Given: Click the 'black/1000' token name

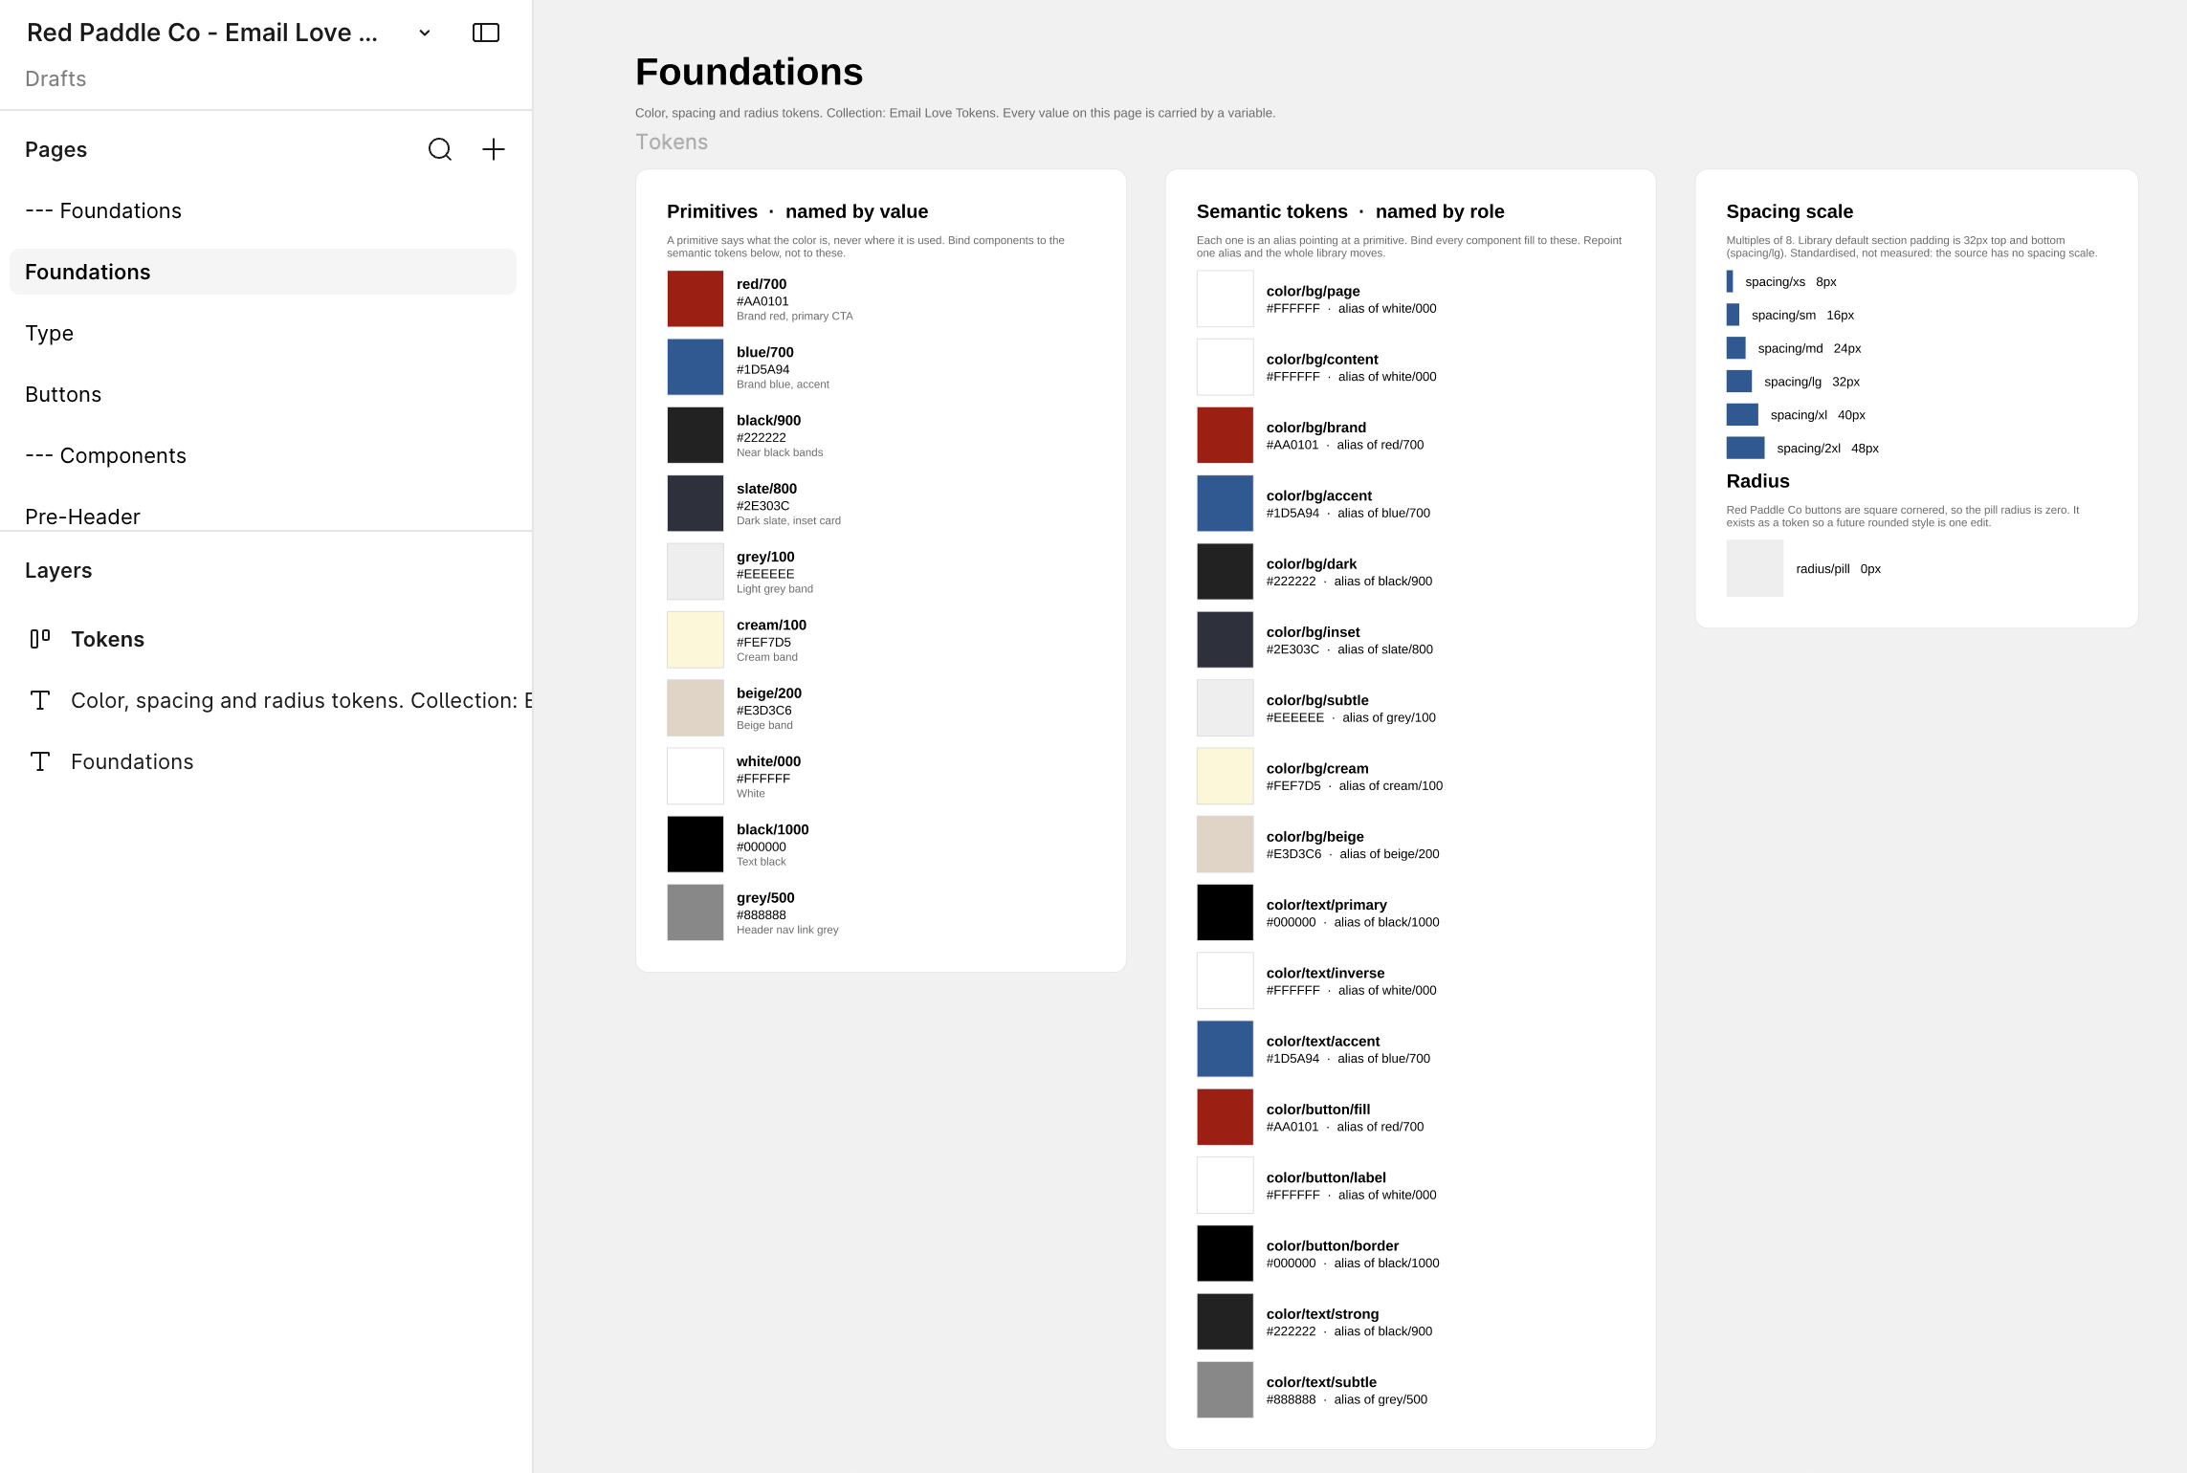Looking at the screenshot, I should point(773,829).
